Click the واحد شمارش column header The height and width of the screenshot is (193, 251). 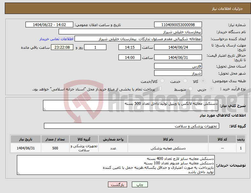click(x=113, y=139)
